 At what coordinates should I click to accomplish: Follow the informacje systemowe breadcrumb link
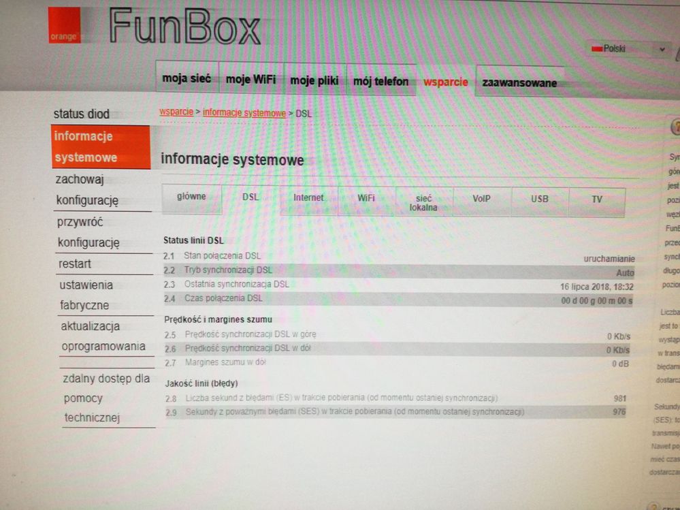(244, 113)
